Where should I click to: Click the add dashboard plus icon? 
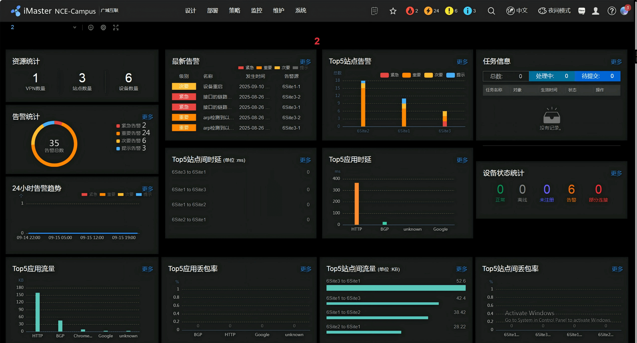91,28
